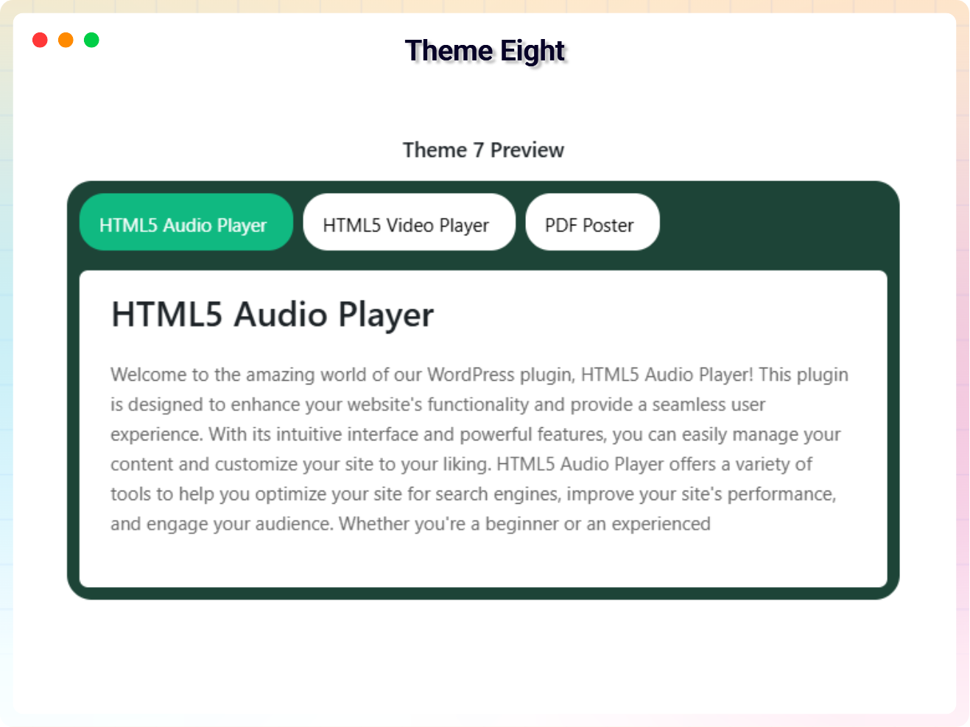This screenshot has height=727, width=970.
Task: Click the white HTML5 Video Player pill button
Action: (410, 222)
